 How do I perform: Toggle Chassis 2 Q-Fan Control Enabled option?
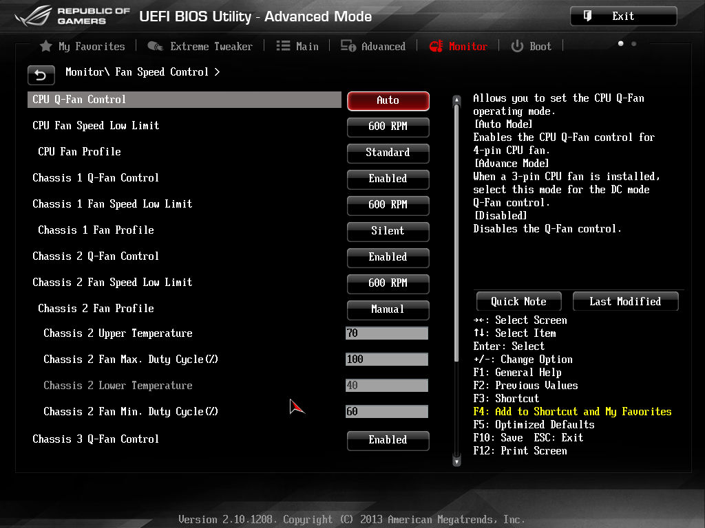pos(388,257)
